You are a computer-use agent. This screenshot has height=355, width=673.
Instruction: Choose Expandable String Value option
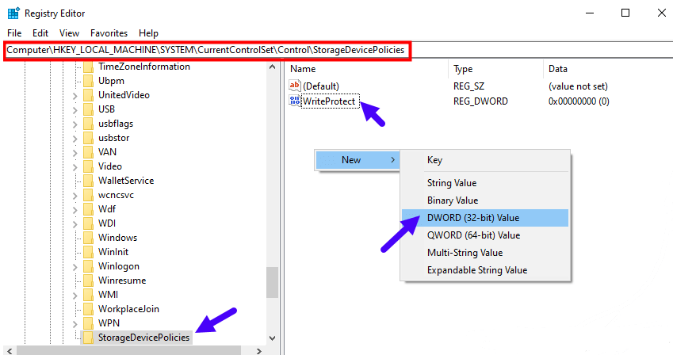(485, 270)
